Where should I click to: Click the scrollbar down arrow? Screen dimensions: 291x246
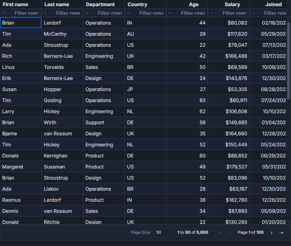pyautogui.click(x=289, y=222)
